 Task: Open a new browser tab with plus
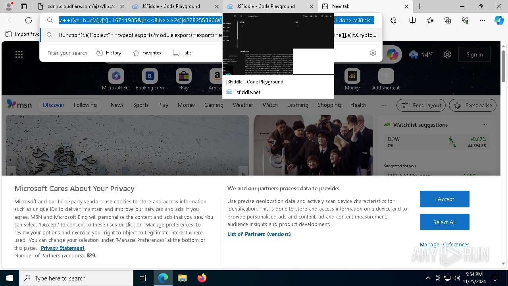[419, 6]
